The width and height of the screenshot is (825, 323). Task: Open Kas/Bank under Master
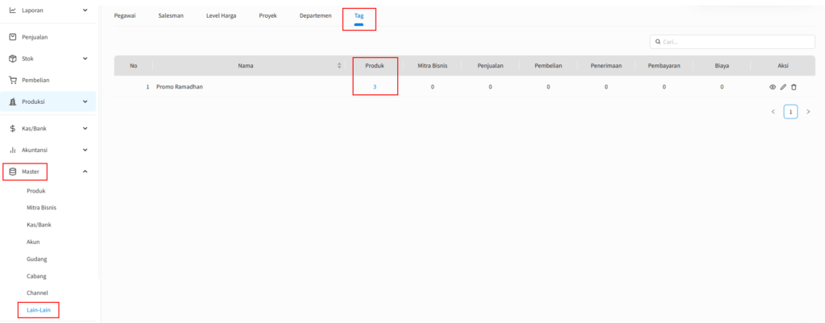click(39, 225)
